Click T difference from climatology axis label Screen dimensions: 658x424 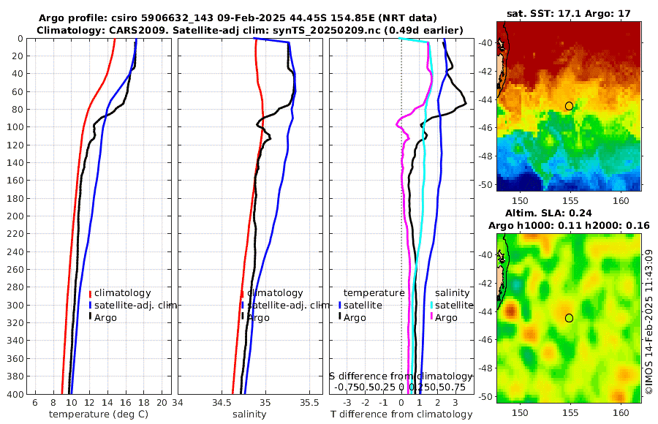click(401, 414)
